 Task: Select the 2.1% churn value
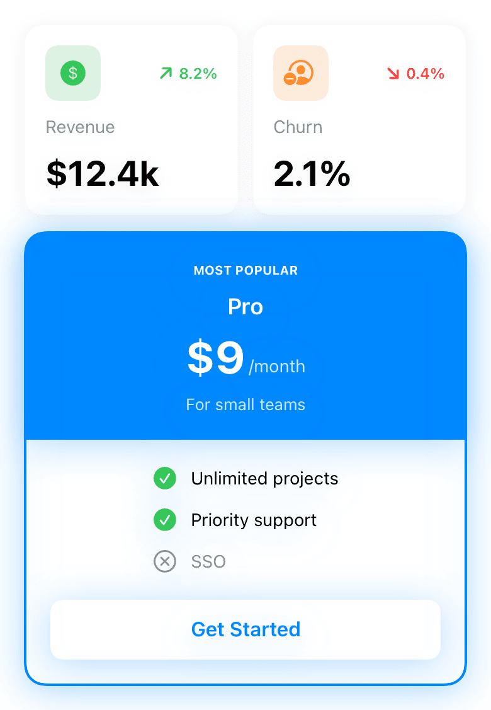pyautogui.click(x=312, y=173)
